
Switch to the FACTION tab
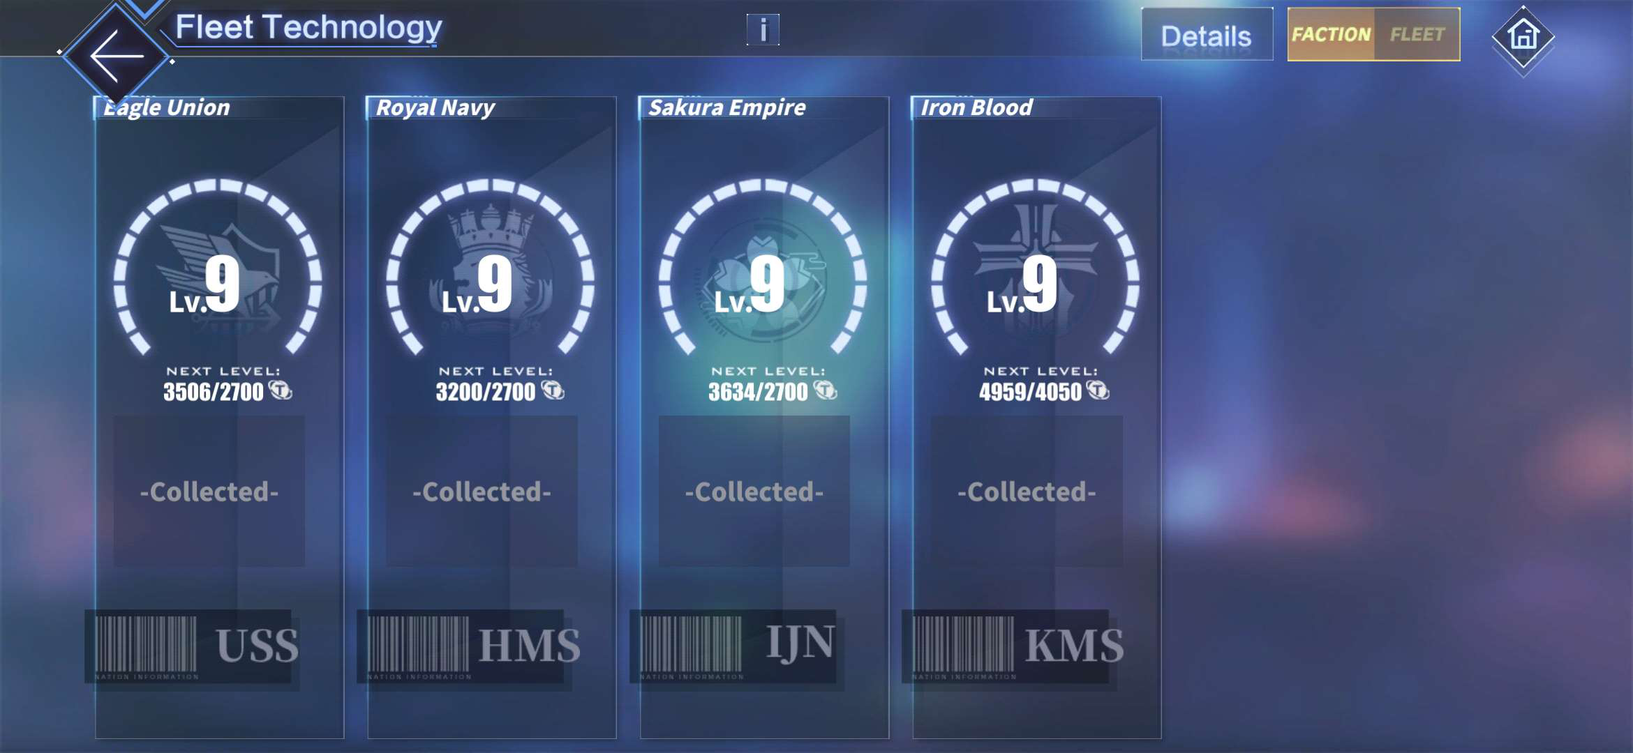(x=1331, y=34)
